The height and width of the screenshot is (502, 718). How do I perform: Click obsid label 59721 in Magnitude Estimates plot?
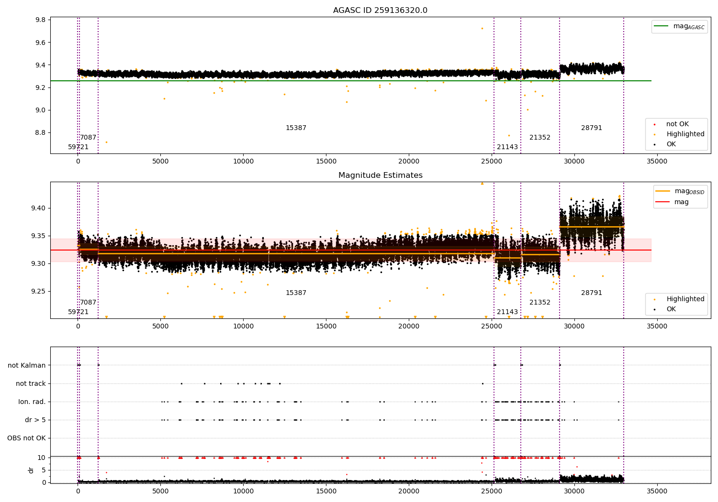(x=78, y=312)
